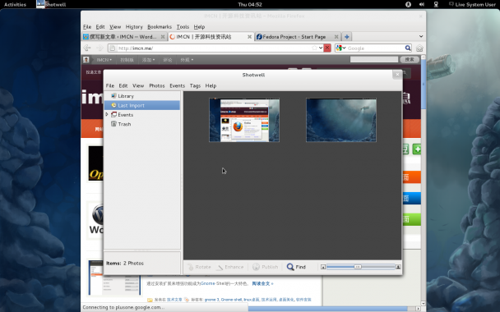Click the smallest thumbnail size icon
This screenshot has height=312, width=500.
pos(323,267)
